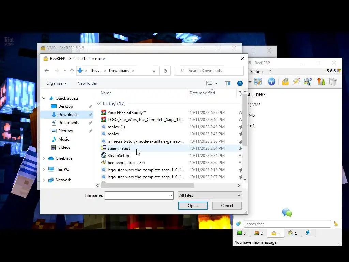Select the SteamSetup file
Image resolution: width=349 pixels, height=262 pixels.
point(170,156)
